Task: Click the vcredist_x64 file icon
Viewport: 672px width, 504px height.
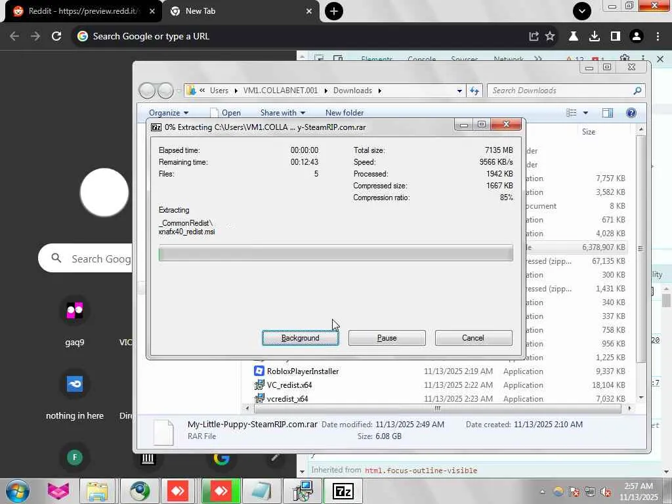Action: 259,398
